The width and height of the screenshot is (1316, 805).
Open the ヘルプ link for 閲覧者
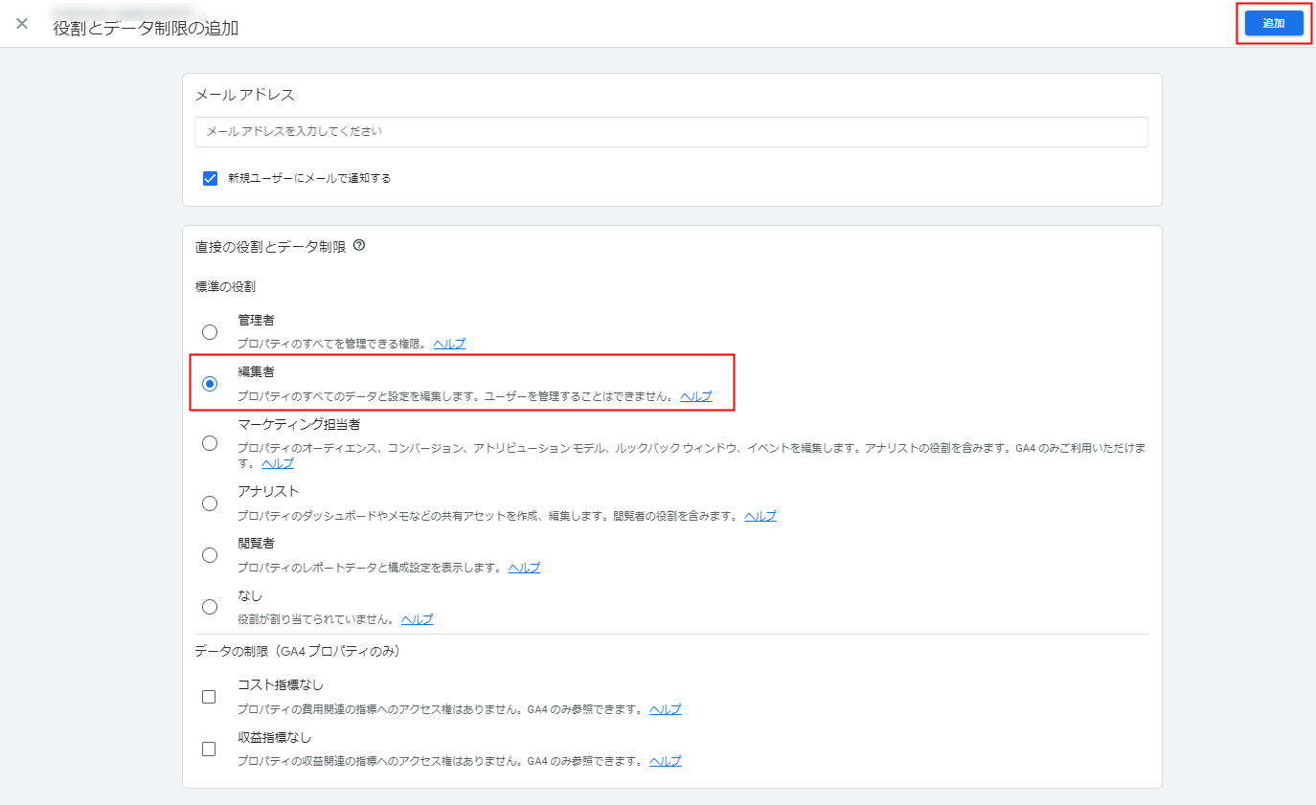pyautogui.click(x=524, y=568)
